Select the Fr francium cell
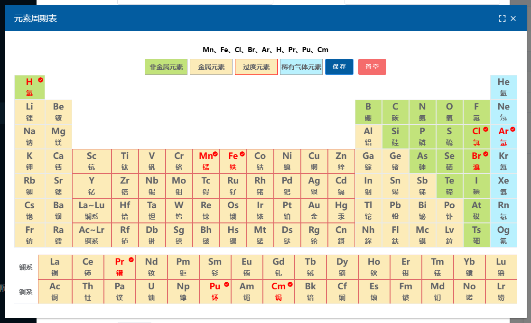Viewport: 531px width, 323px height. [29, 235]
